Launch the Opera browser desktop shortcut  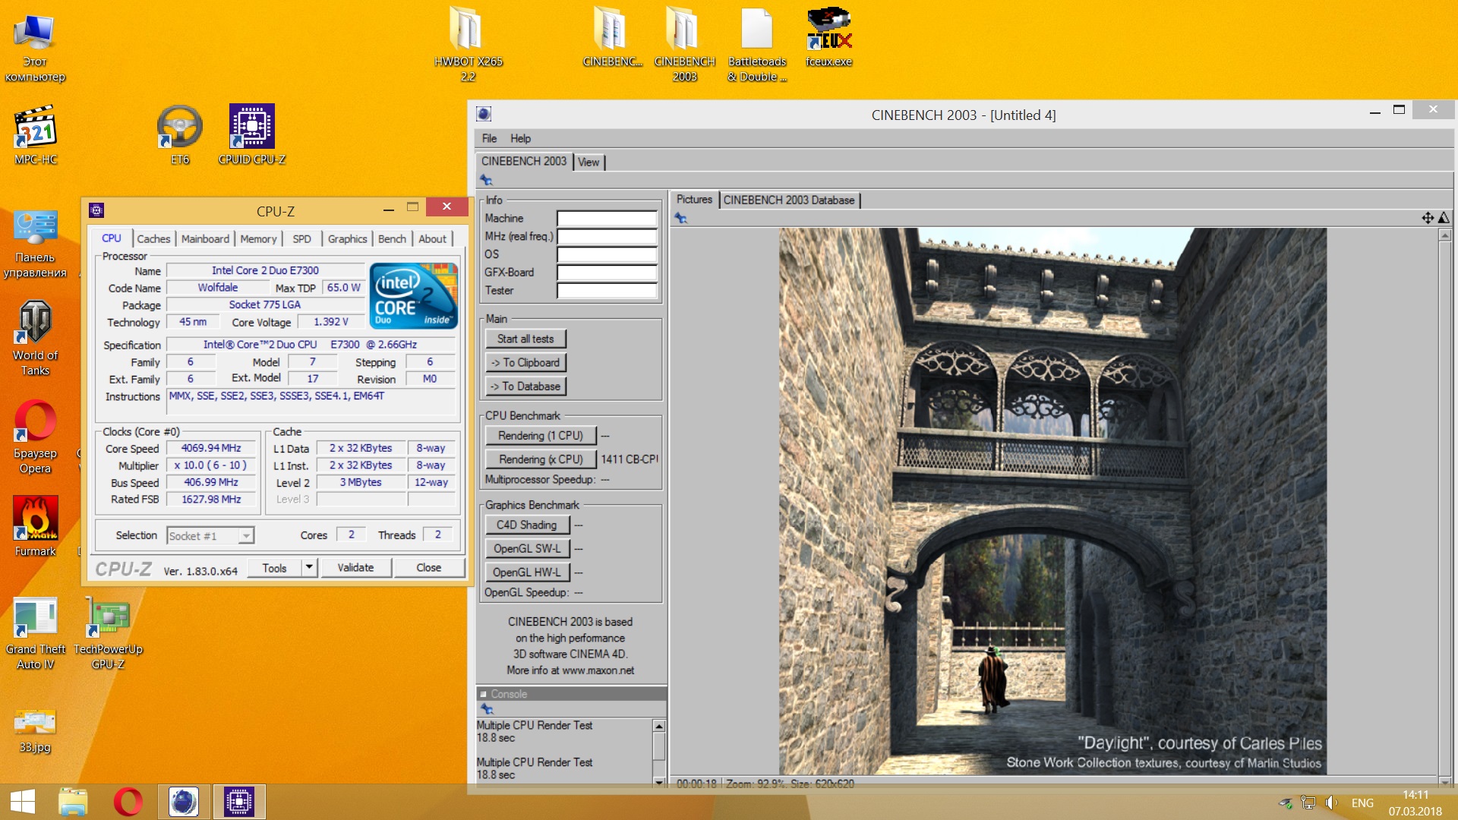click(x=35, y=437)
